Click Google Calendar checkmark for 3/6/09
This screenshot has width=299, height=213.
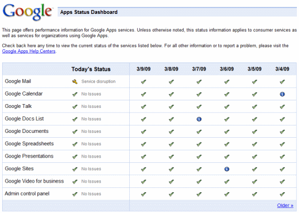tap(227, 94)
